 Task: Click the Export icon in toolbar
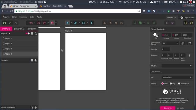pyautogui.click(x=186, y=23)
